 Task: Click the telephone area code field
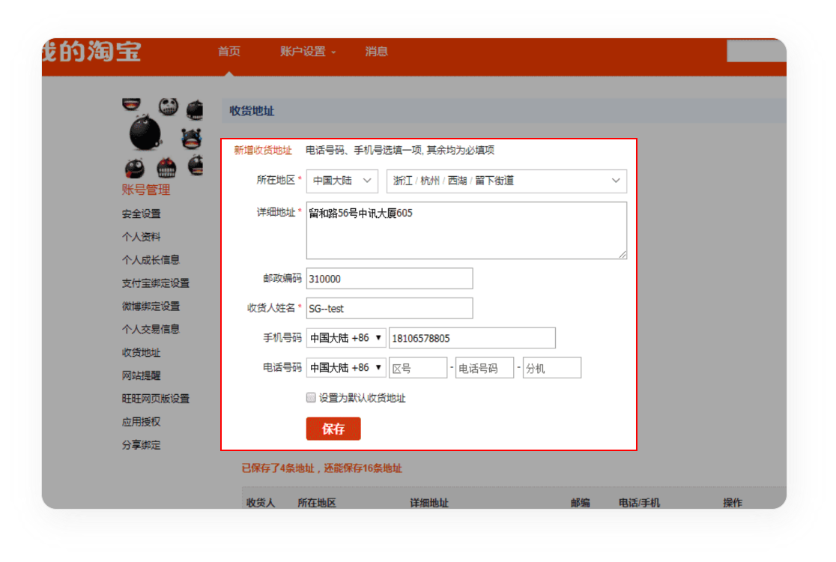pos(418,368)
